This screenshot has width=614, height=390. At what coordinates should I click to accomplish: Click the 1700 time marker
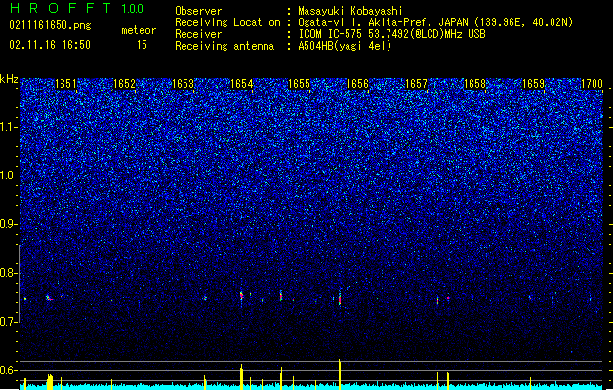tap(592, 84)
